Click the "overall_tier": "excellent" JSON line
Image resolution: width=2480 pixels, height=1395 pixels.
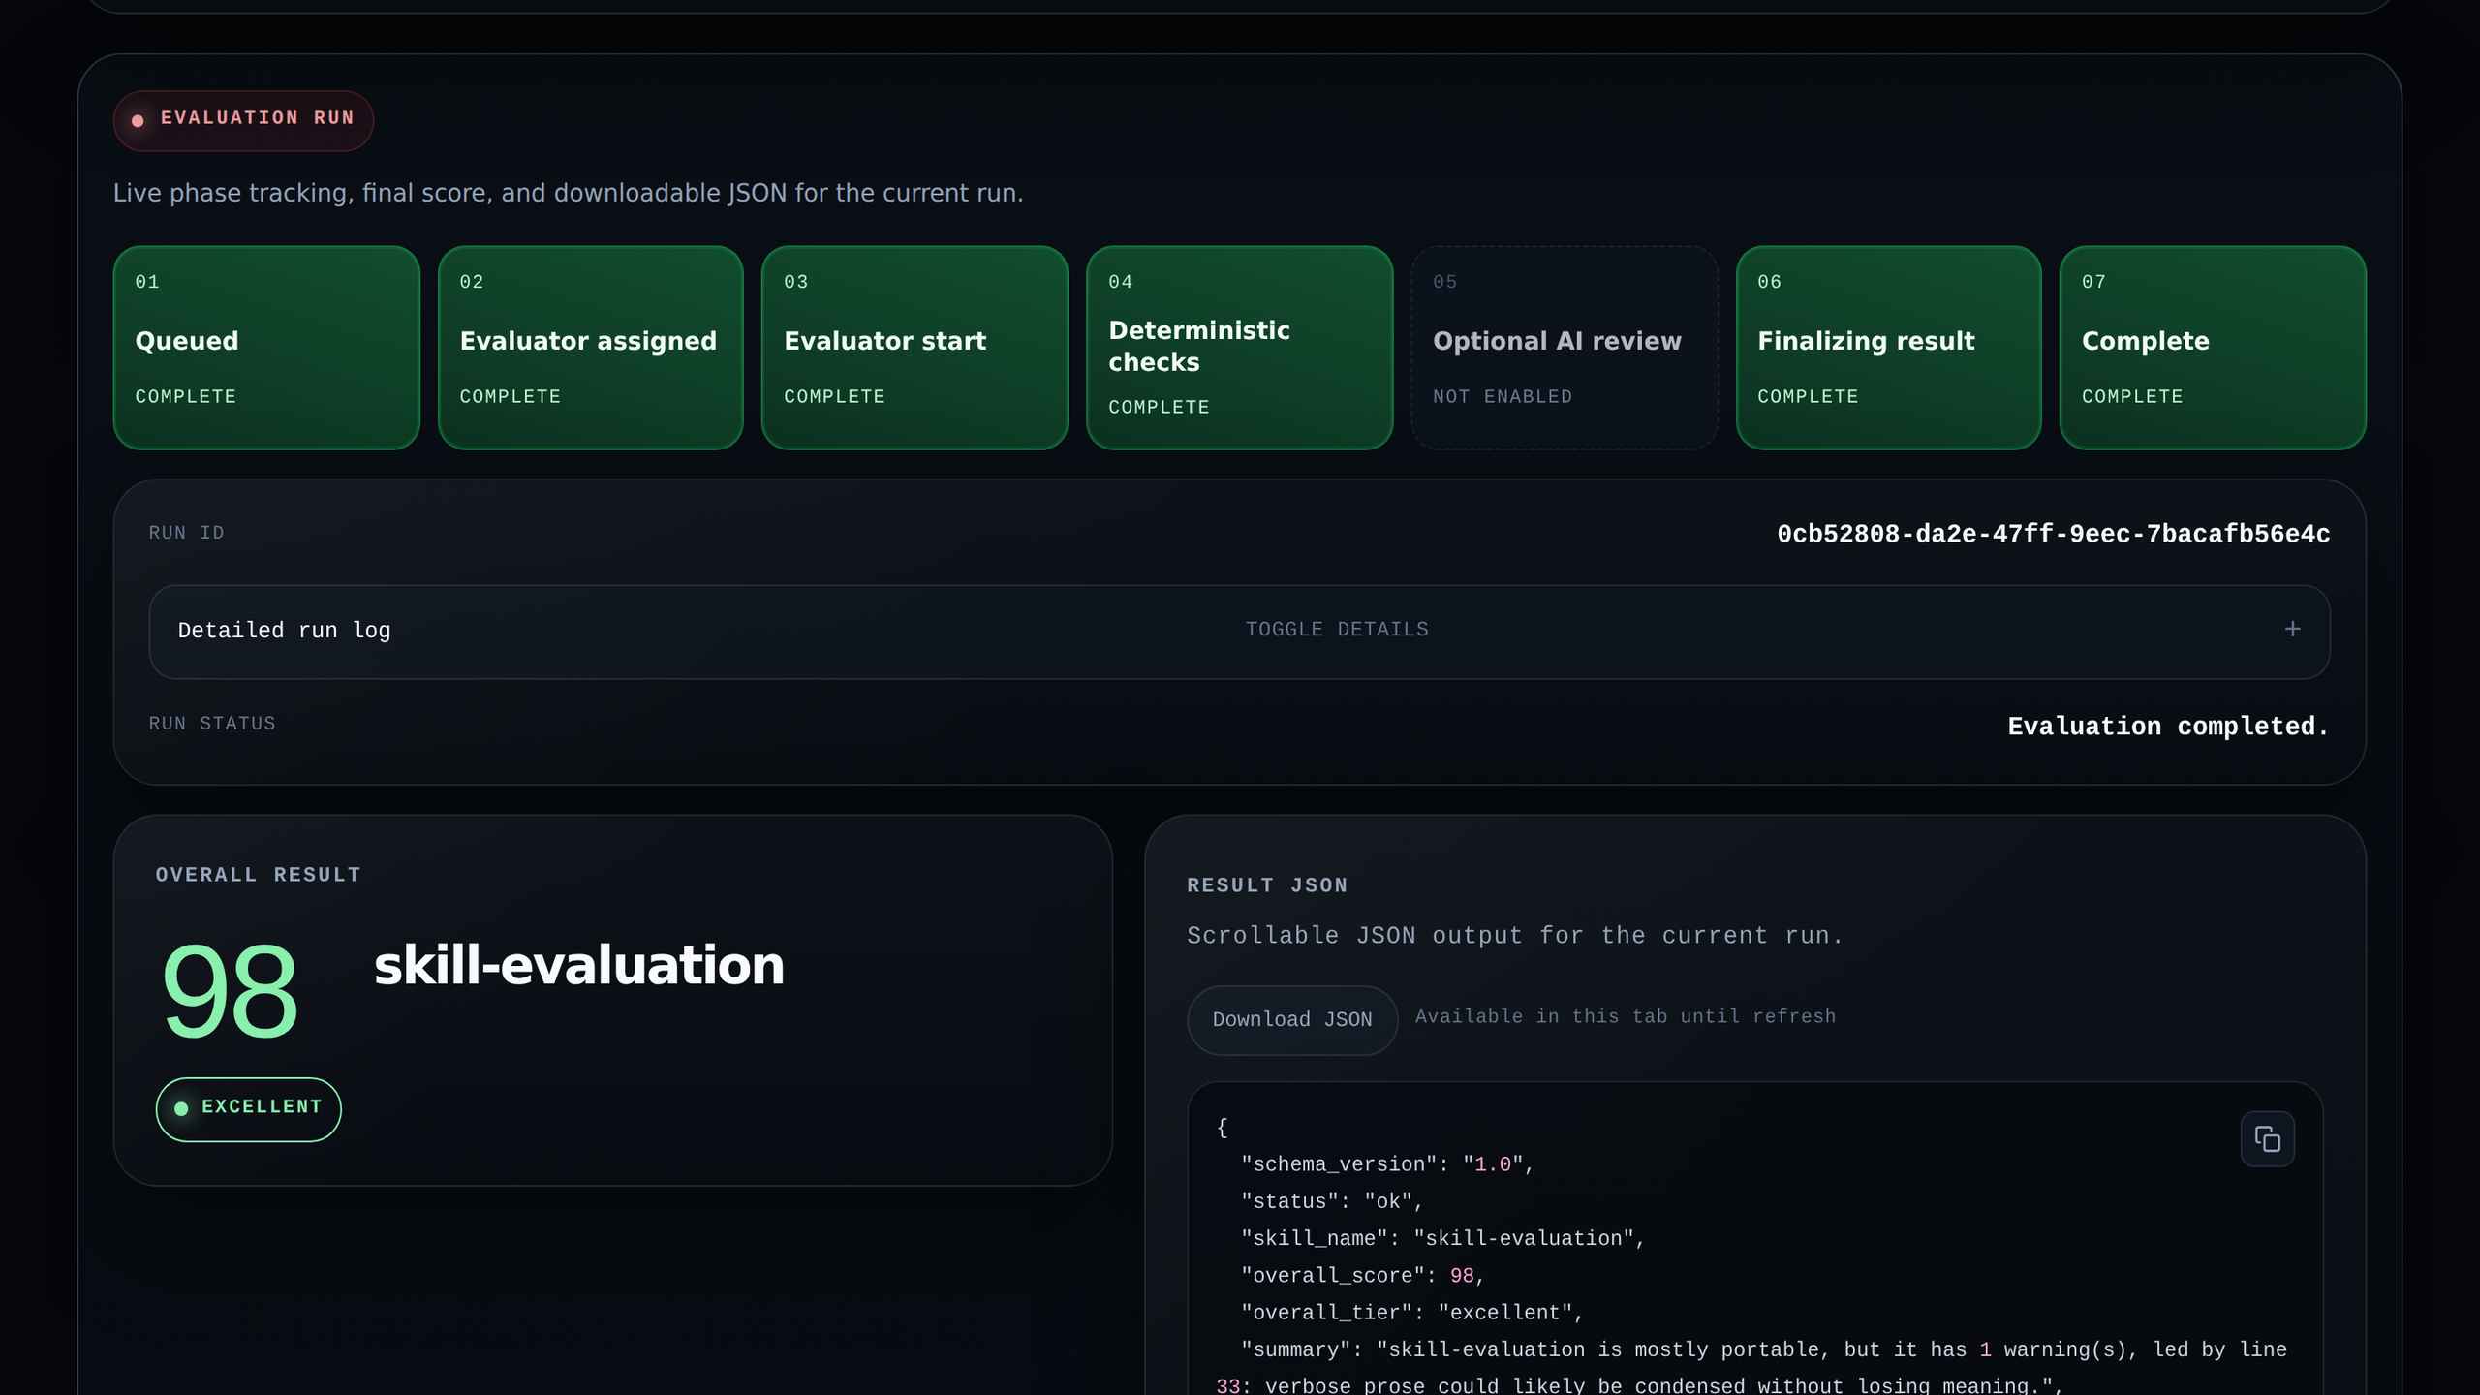pyautogui.click(x=1412, y=1314)
